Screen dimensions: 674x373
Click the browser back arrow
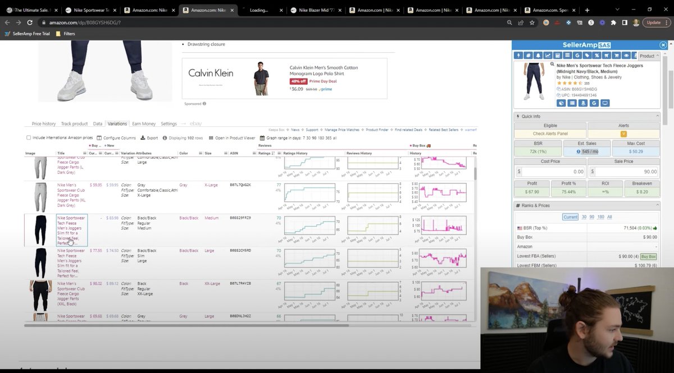pyautogui.click(x=8, y=22)
